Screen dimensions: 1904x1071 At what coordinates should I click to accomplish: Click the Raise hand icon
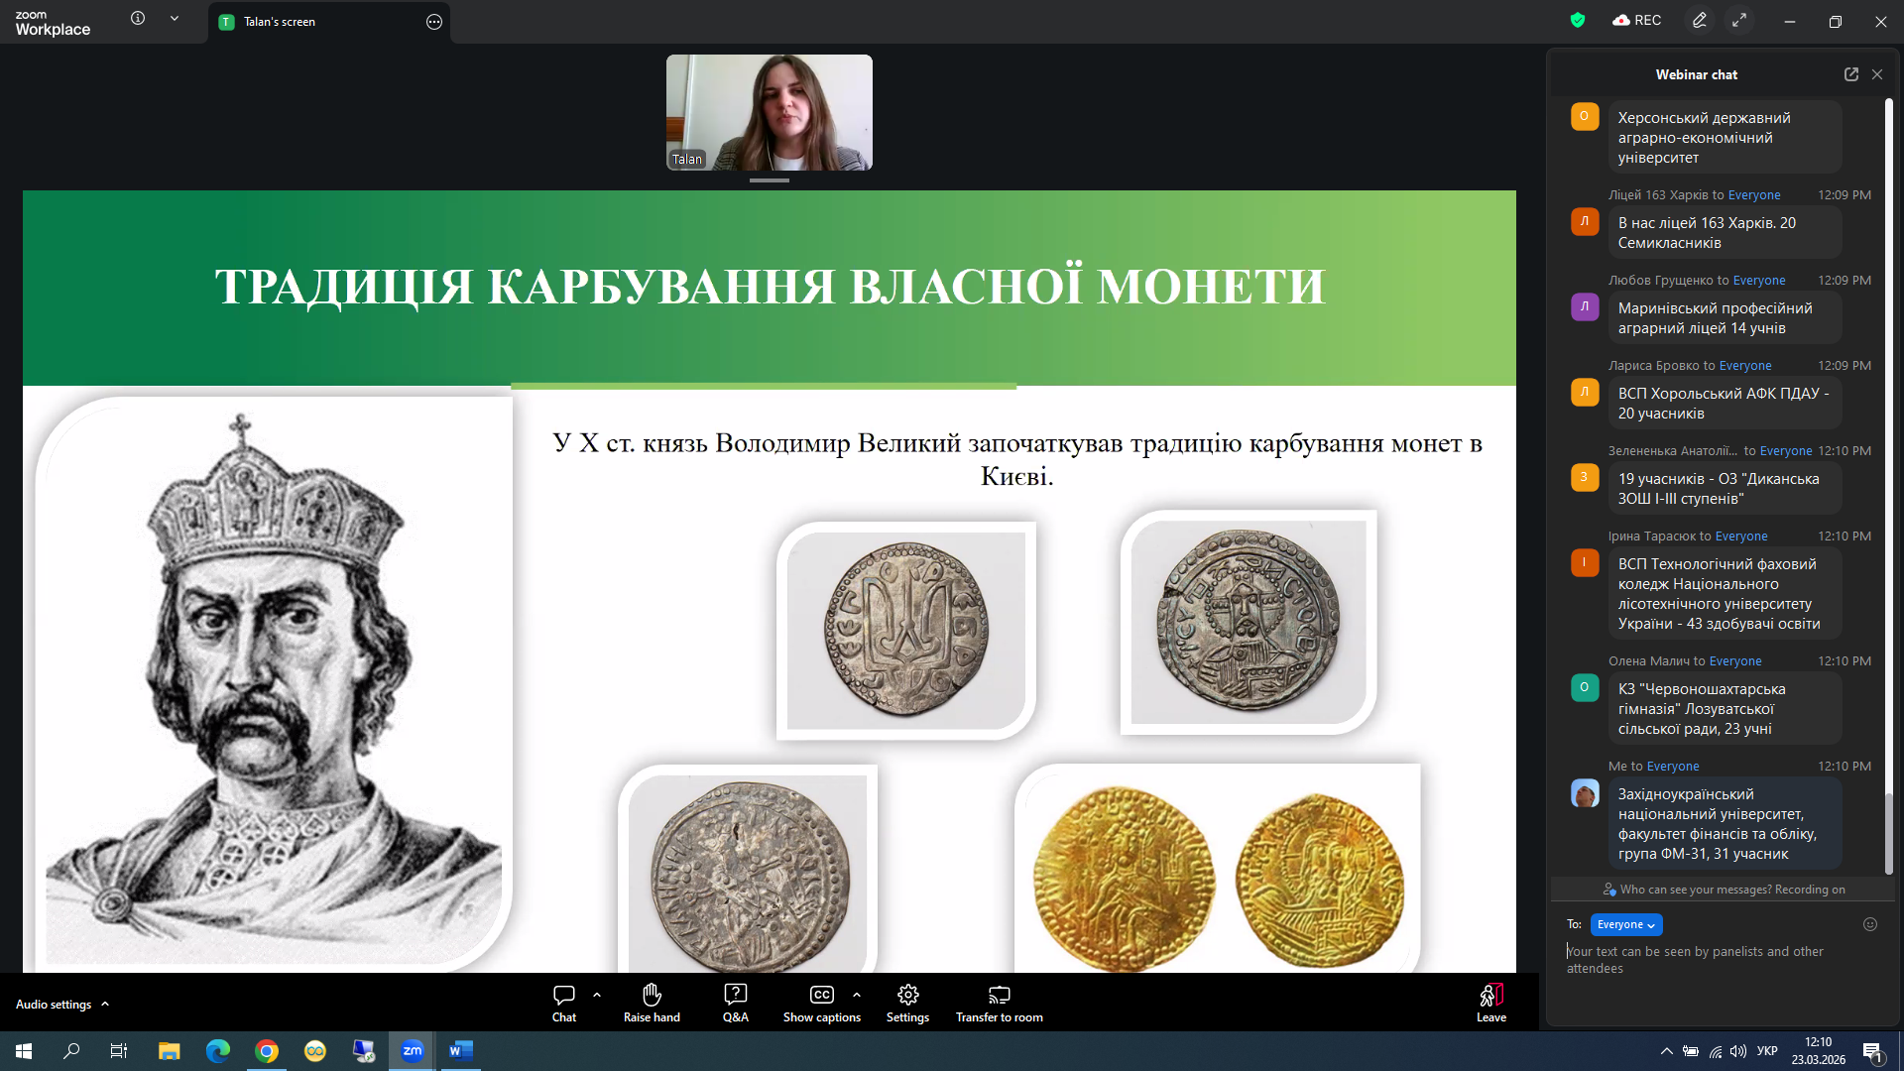(x=652, y=995)
